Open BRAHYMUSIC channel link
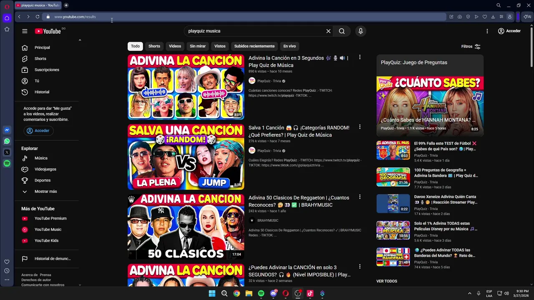Screen dimensions: 534x300 tap(268, 220)
